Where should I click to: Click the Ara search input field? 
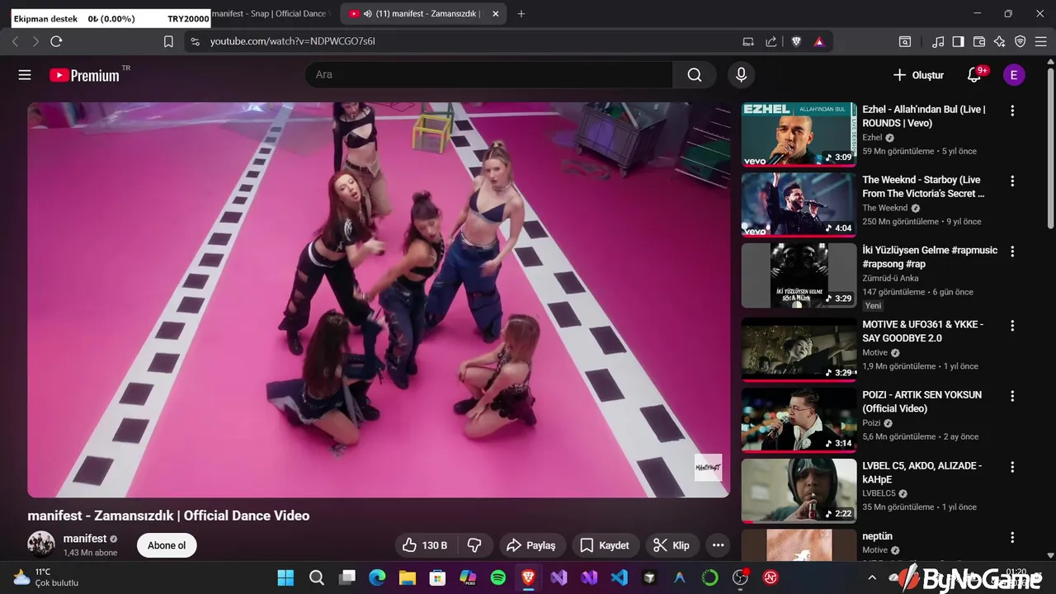click(488, 75)
